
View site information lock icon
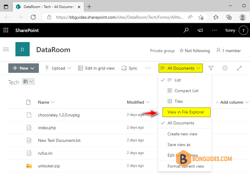point(49,17)
